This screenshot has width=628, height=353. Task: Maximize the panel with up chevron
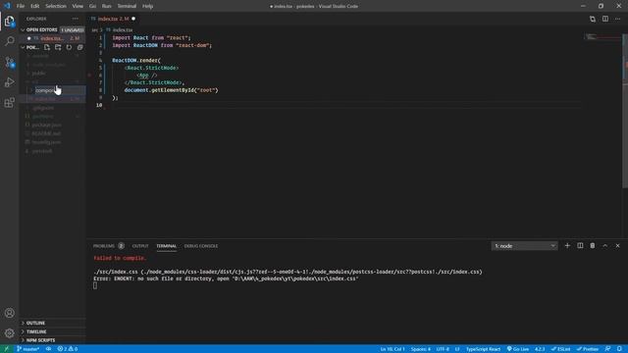coord(605,246)
